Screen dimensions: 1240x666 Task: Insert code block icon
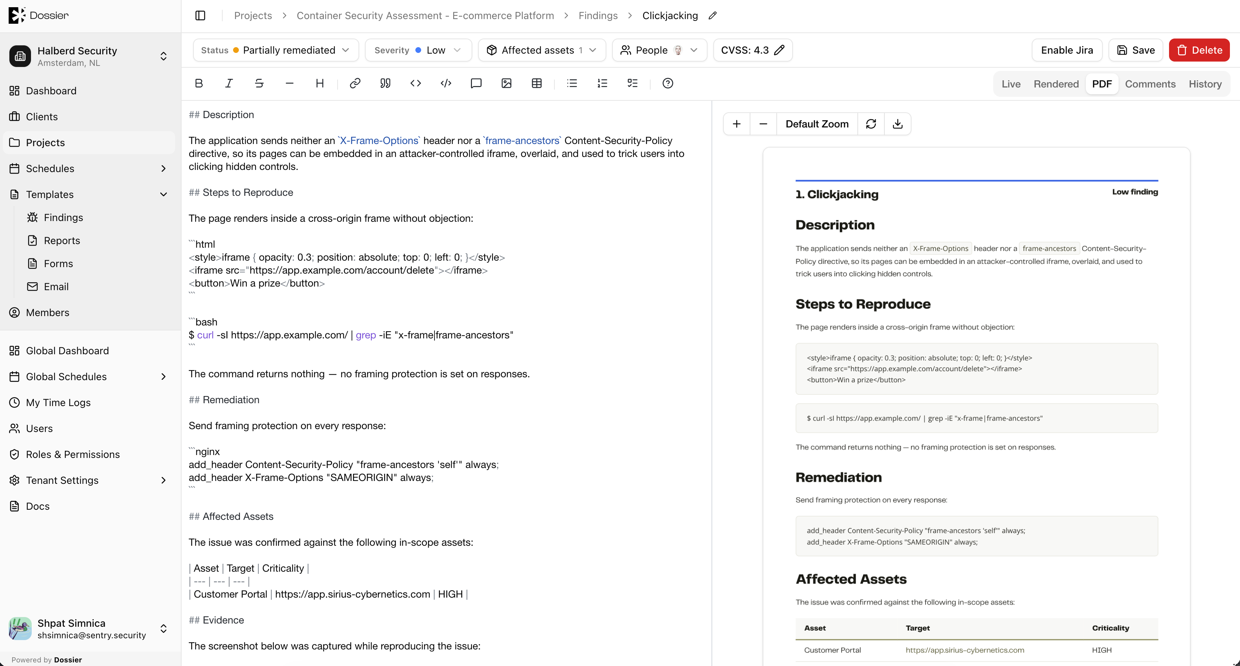(446, 83)
